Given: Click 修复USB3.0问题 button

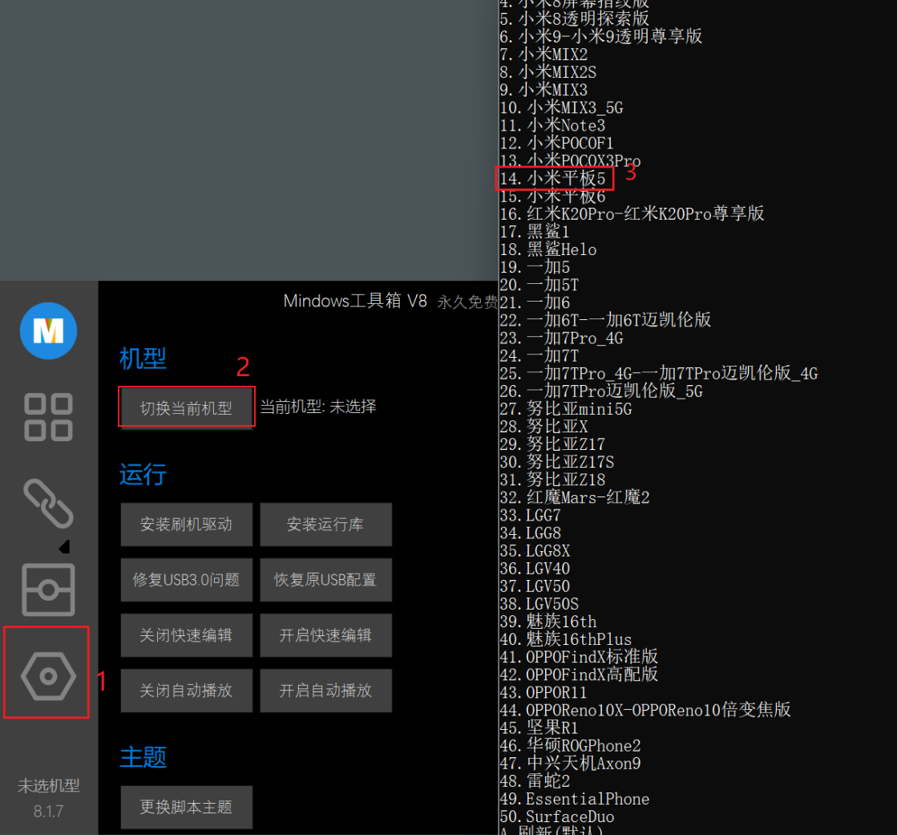Looking at the screenshot, I should pyautogui.click(x=187, y=580).
